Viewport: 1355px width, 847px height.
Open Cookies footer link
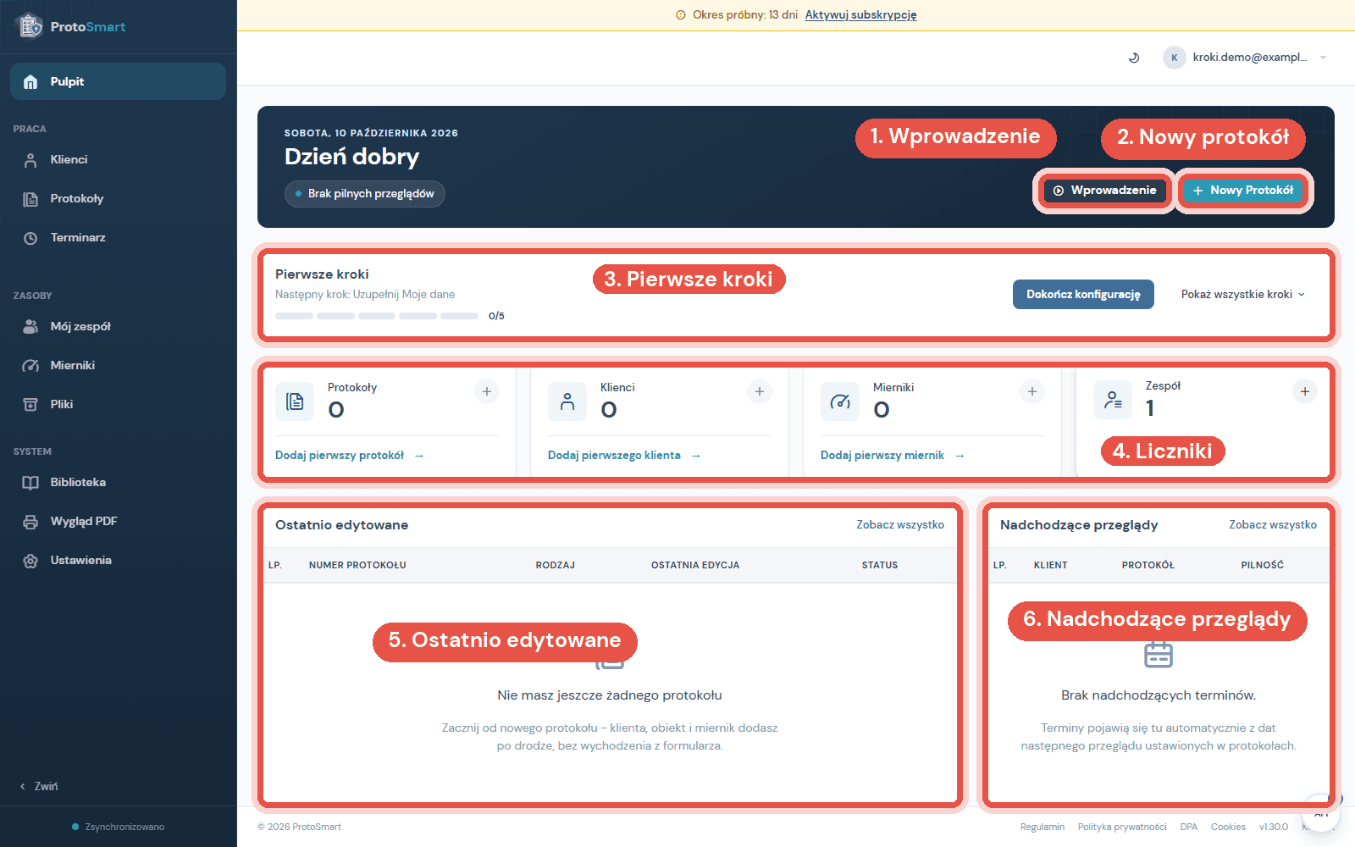point(1228,827)
